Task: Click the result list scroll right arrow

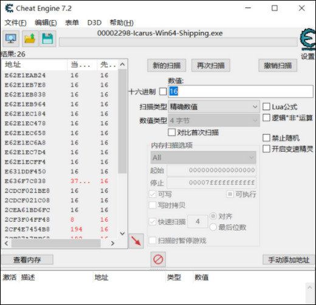Action: 112,243
